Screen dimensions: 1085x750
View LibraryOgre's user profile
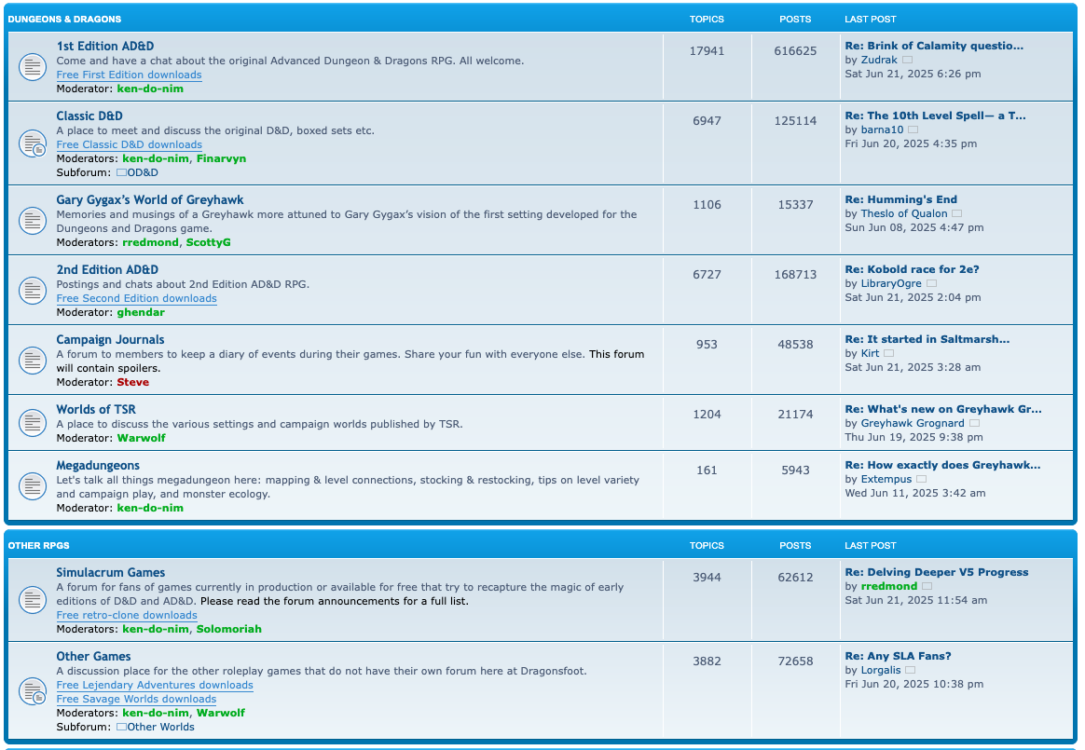tap(891, 283)
